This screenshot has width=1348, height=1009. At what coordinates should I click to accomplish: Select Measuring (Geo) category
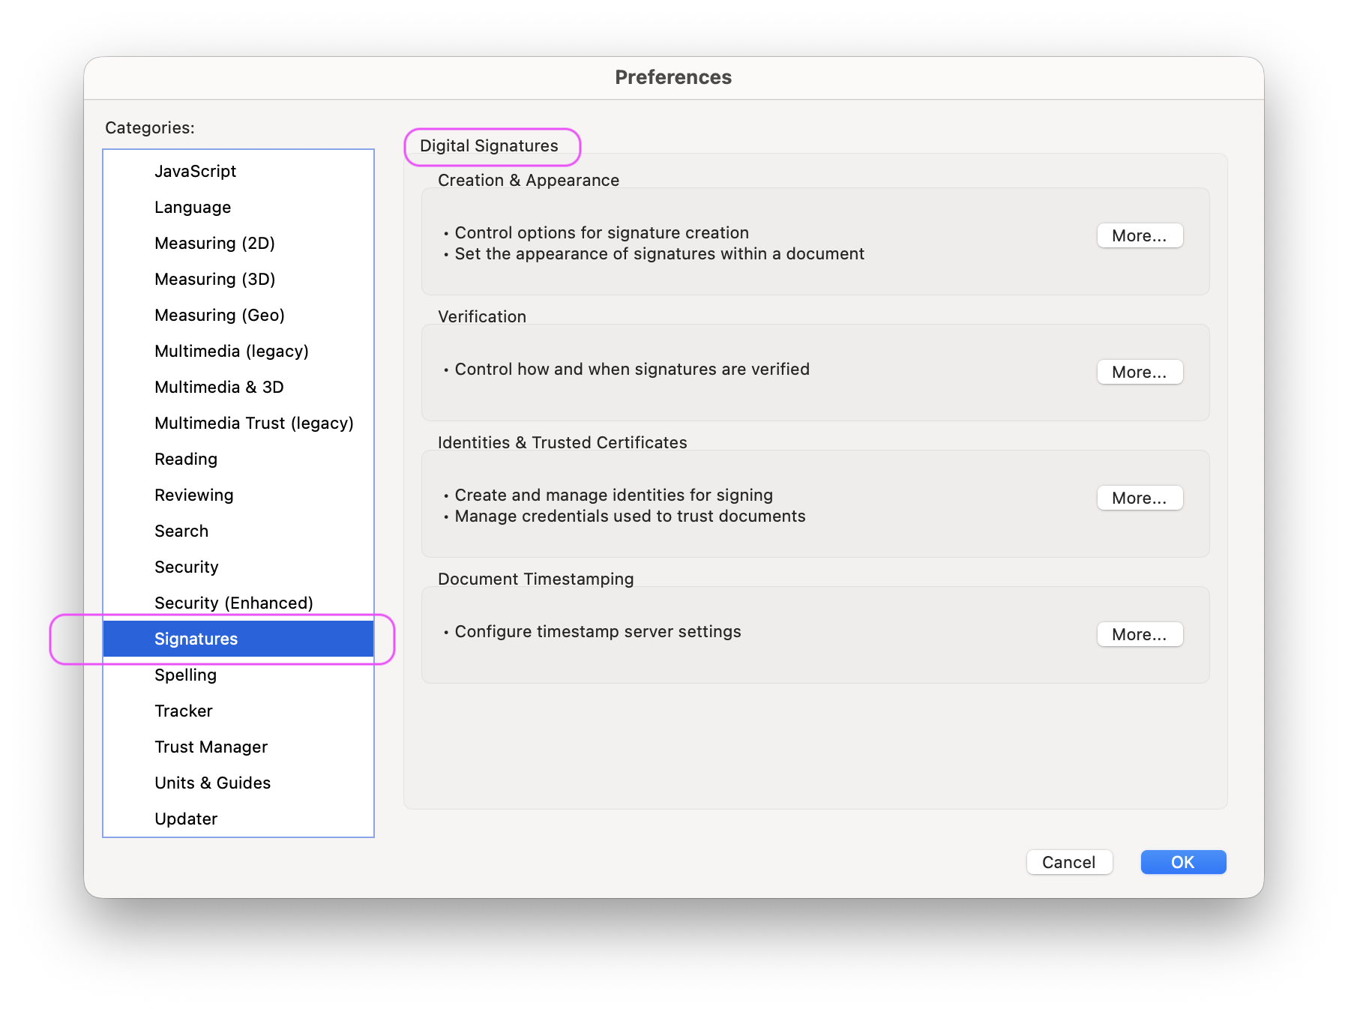click(219, 315)
